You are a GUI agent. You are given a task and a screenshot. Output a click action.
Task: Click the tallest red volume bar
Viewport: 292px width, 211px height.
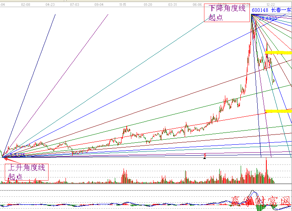coord(266,170)
